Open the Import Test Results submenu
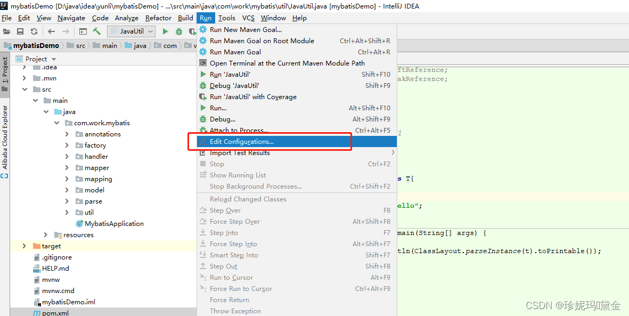Viewport: 629px width, 316px height. 297,153
